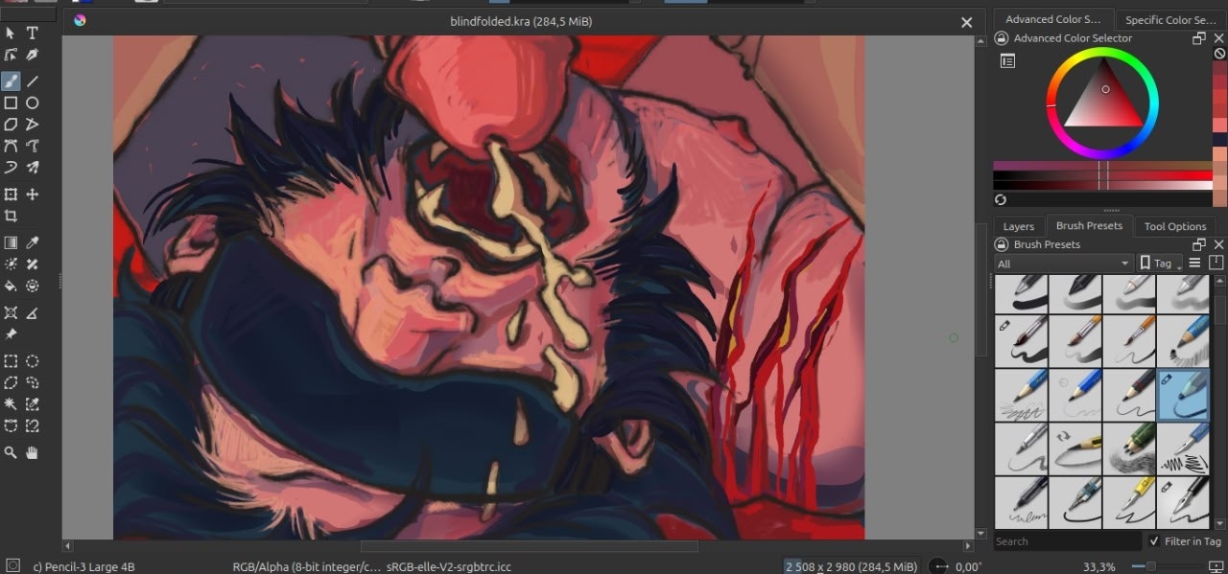Screen dimensions: 1228x574
Task: Close the blindfolded.kra document tab
Action: point(966,21)
